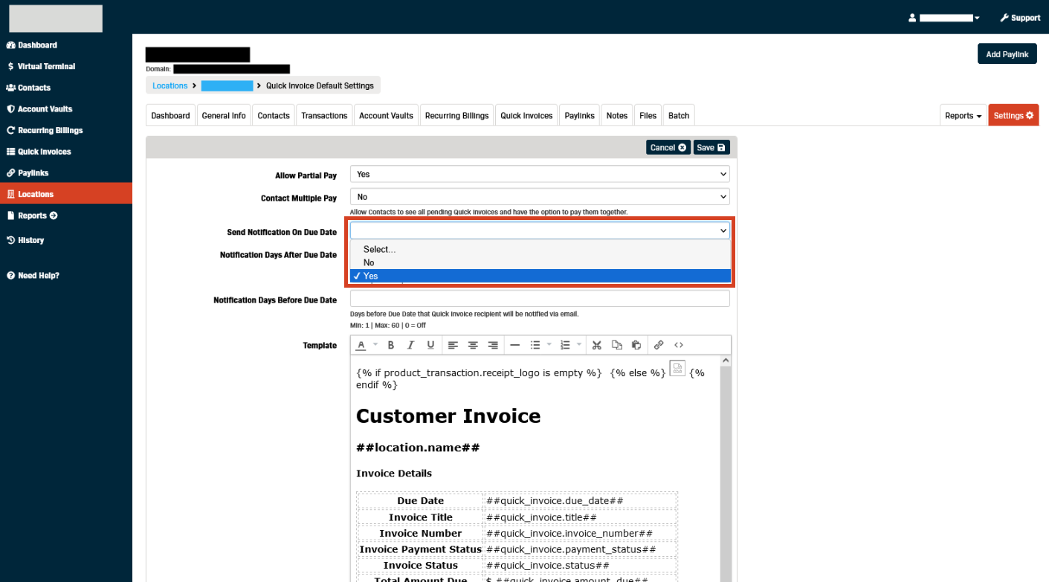Go to Locations breadcrumb link

click(x=170, y=85)
